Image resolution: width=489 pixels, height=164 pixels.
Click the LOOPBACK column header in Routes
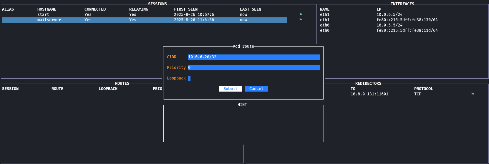coord(108,89)
